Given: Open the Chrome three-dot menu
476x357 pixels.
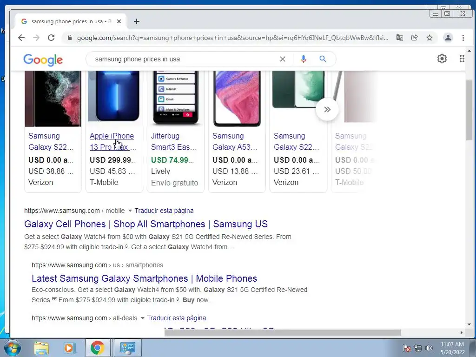Looking at the screenshot, I should (x=463, y=38).
